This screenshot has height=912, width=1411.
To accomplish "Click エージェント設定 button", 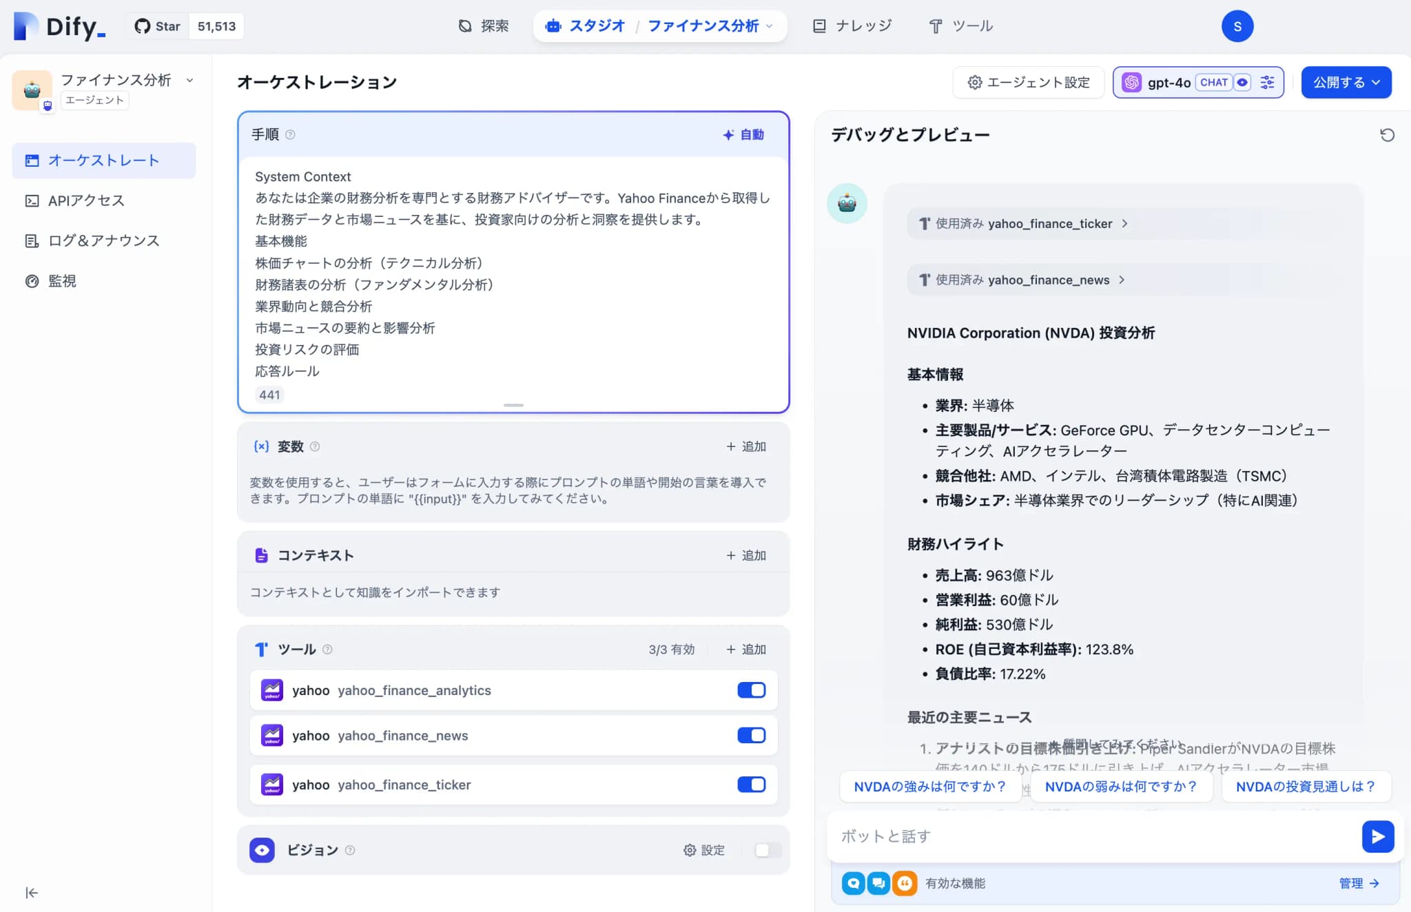I will pyautogui.click(x=1029, y=83).
